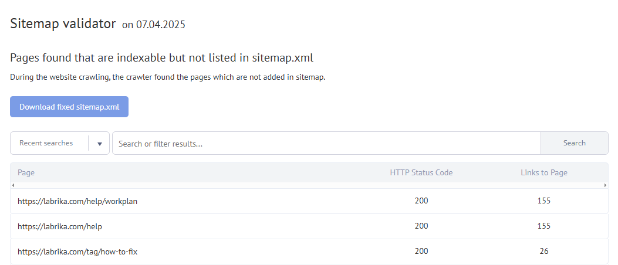Click the table's horizontal scrollbar track
The image size is (618, 265).
pyautogui.click(x=309, y=185)
